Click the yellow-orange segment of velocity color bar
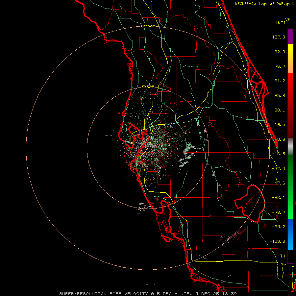Screen dimensions: 296x296 [290, 59]
